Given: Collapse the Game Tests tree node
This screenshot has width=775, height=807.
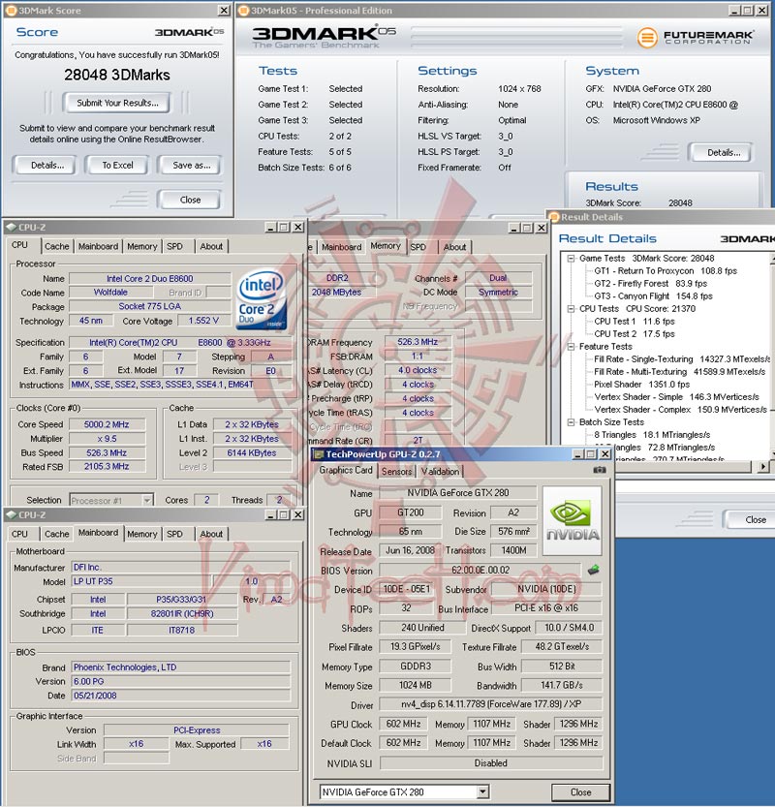Looking at the screenshot, I should (571, 259).
